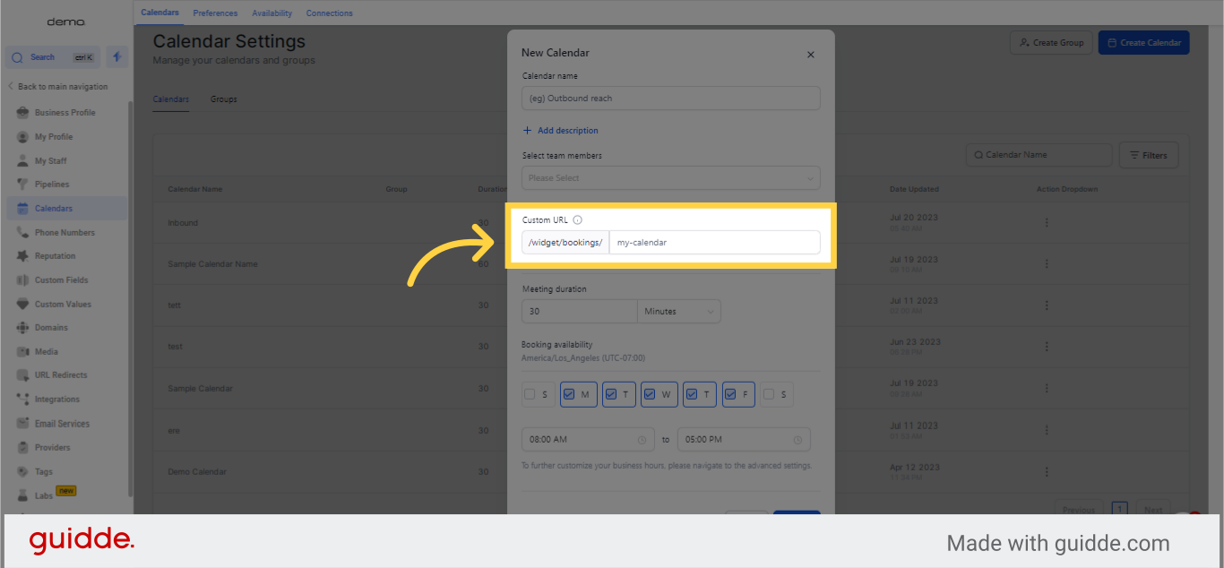This screenshot has width=1224, height=568.
Task: Open the Availability top menu tab
Action: click(272, 13)
